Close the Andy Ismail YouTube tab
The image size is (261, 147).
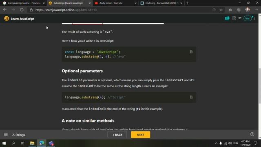click(x=135, y=3)
